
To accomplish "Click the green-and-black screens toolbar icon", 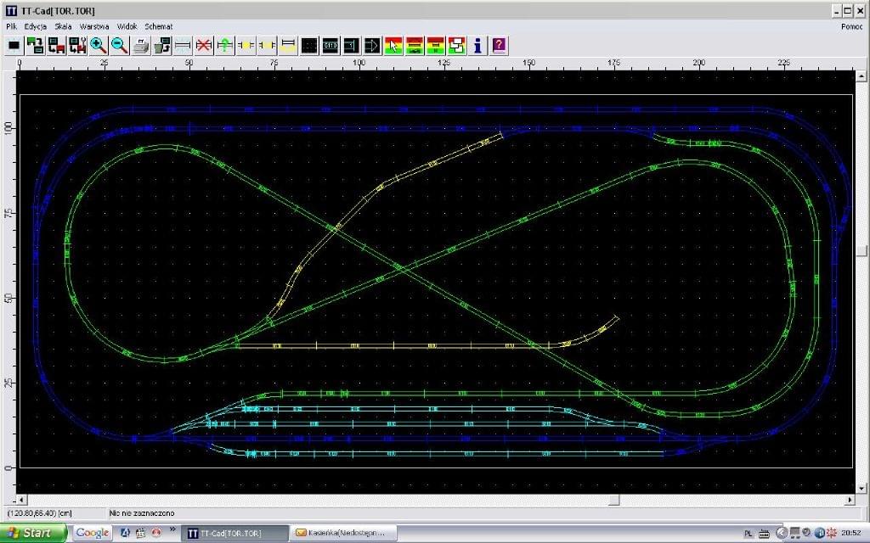I will (x=35, y=46).
